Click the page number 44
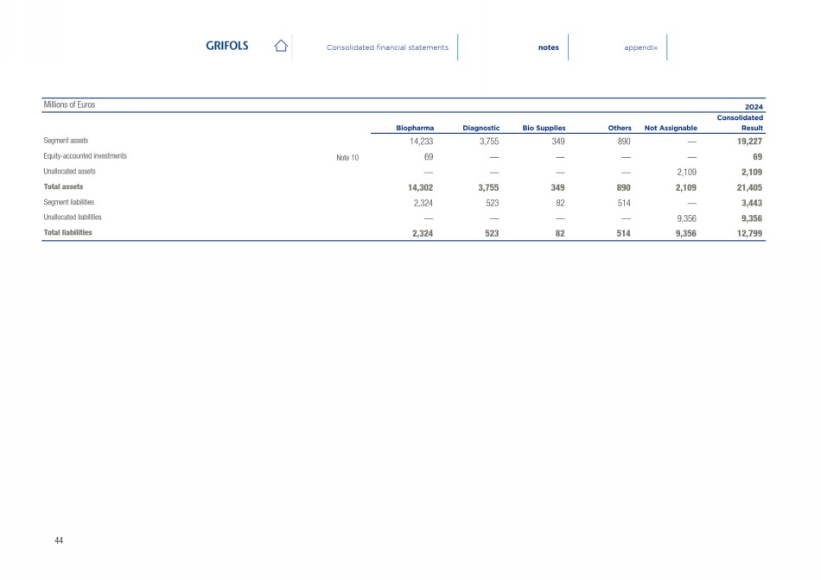Screen dimensions: 821x580 (59, 540)
